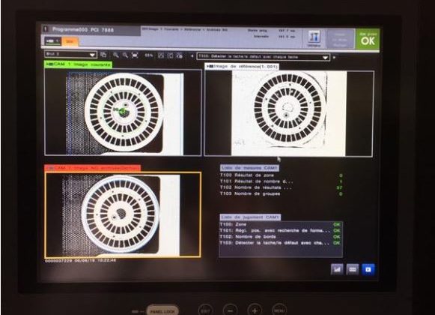Click the green OK overall status button
435x315 pixels.
(368, 39)
